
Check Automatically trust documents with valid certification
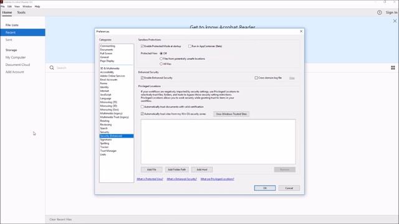tap(142, 106)
